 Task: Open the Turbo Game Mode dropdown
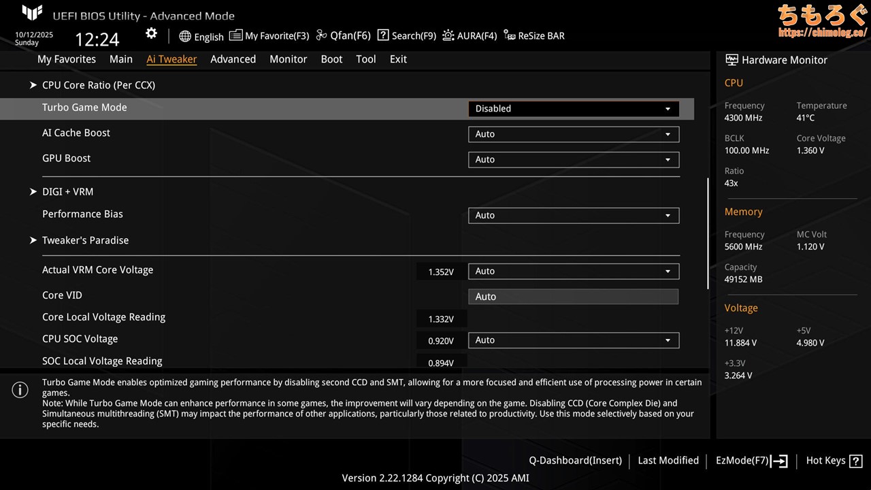click(x=573, y=109)
